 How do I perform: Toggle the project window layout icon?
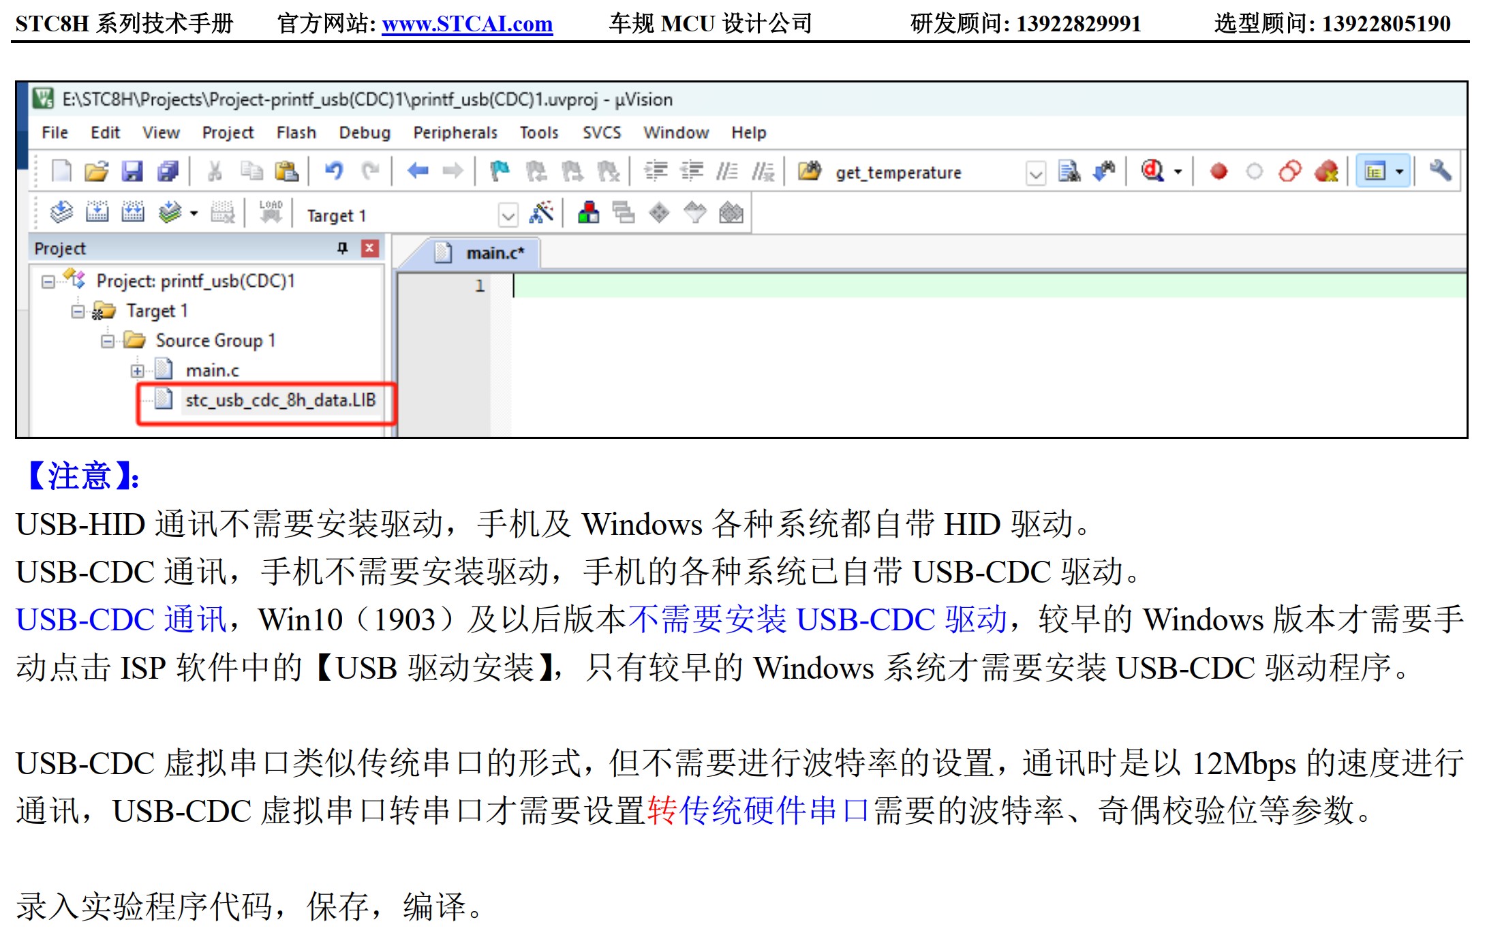tap(1375, 171)
